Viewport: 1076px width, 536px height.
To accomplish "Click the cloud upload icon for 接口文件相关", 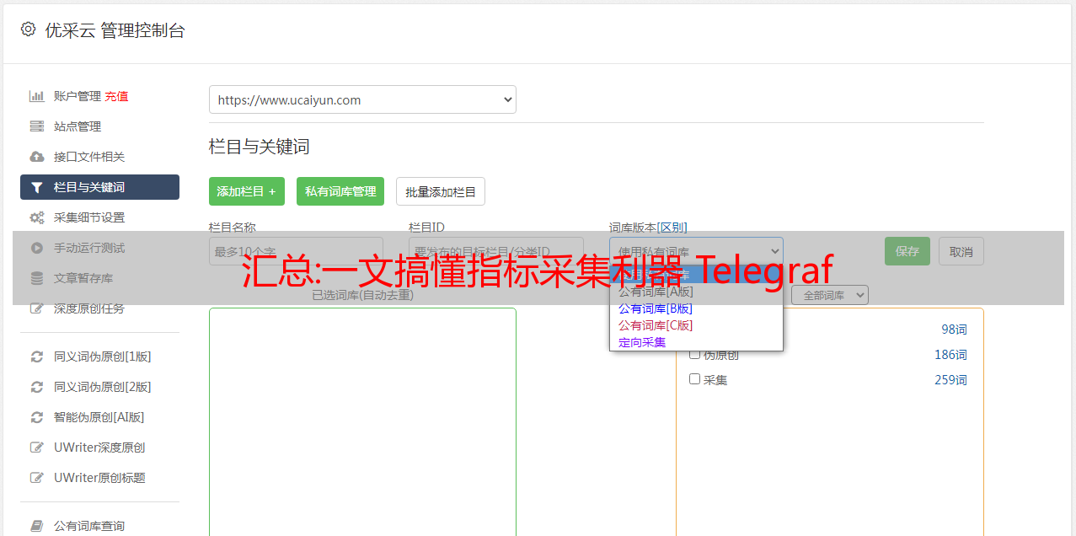I will (x=36, y=157).
